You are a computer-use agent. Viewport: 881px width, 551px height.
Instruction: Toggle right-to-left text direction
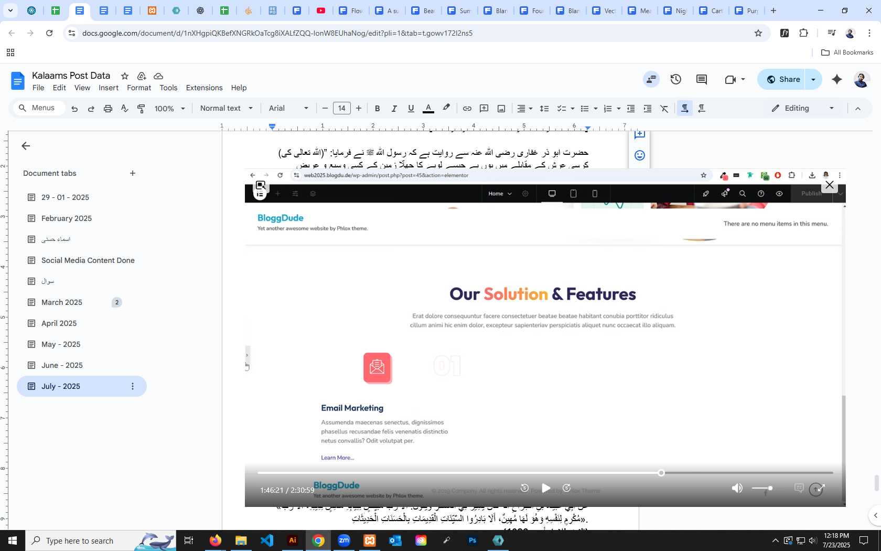[702, 109]
